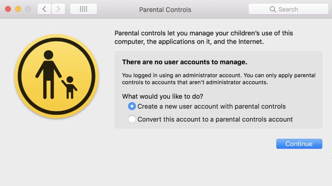Click the forward arrow in the toolbar
Image resolution: width=332 pixels, height=186 pixels.
pyautogui.click(x=58, y=9)
